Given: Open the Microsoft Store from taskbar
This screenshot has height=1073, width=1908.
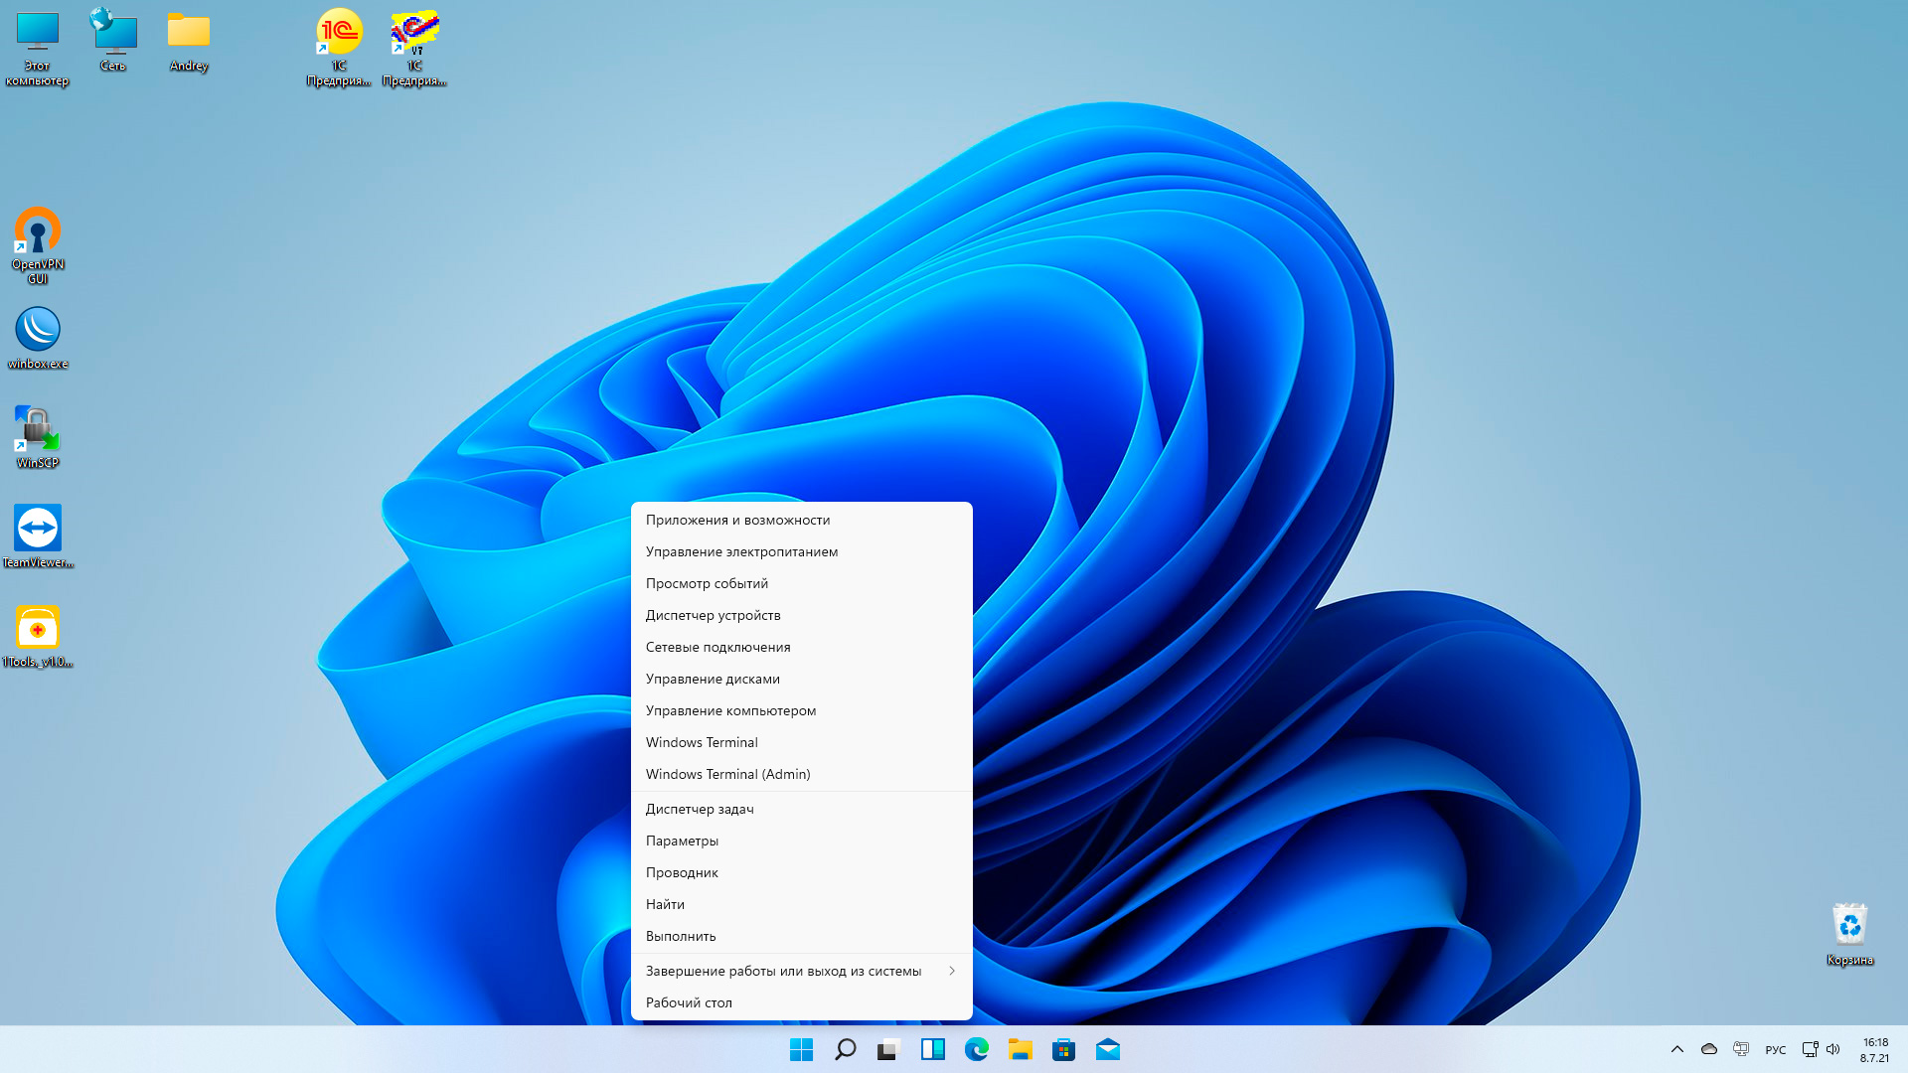Looking at the screenshot, I should (1063, 1049).
